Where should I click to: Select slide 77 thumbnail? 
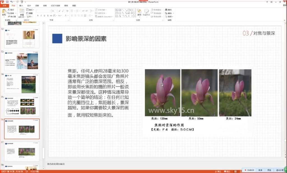[x=22, y=151]
